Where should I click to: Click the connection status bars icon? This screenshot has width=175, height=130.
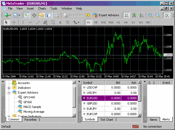[135, 127]
